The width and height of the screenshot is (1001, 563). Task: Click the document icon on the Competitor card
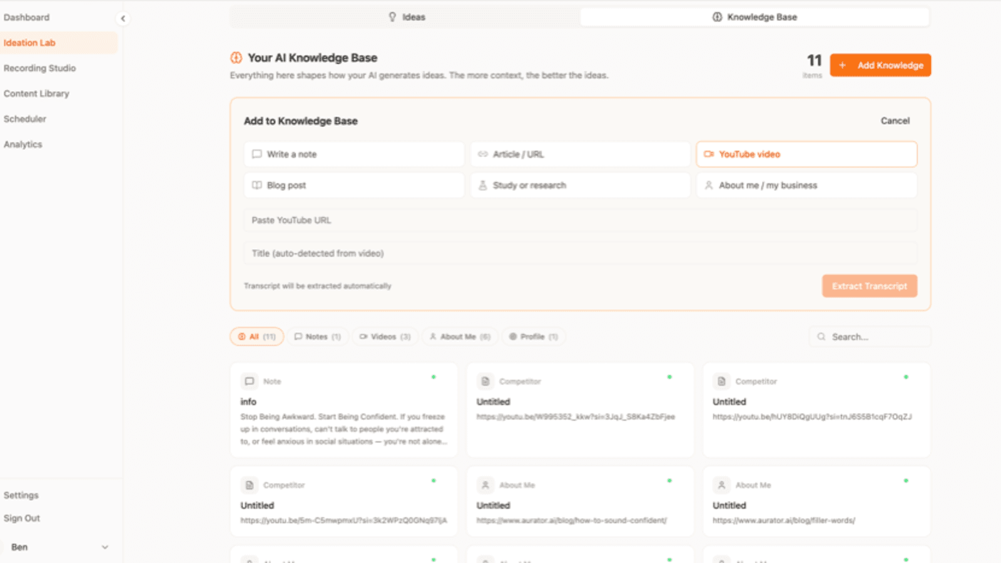coord(485,380)
